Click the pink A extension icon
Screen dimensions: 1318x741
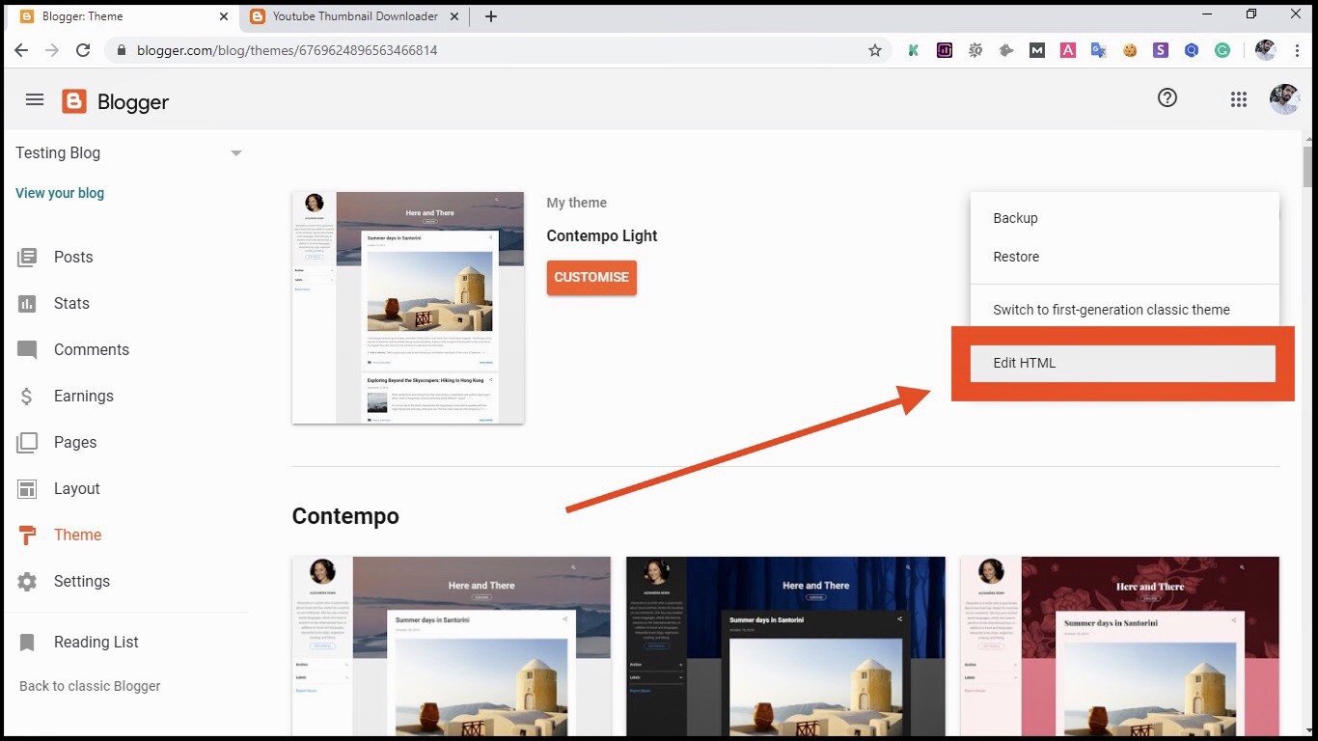coord(1068,50)
